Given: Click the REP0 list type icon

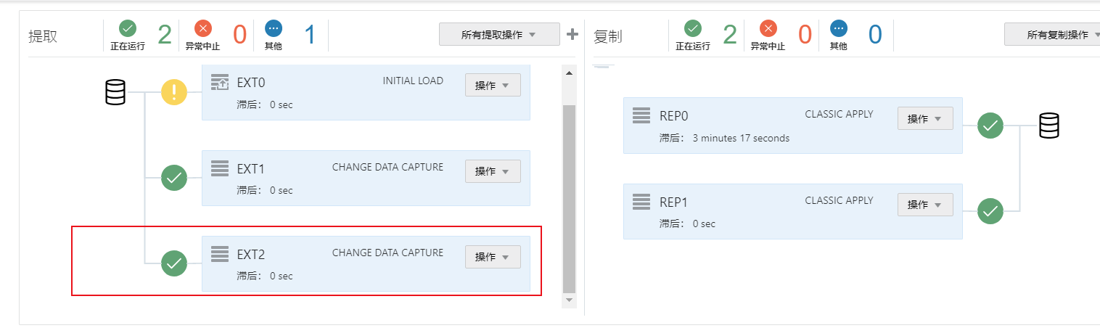Looking at the screenshot, I should [641, 115].
